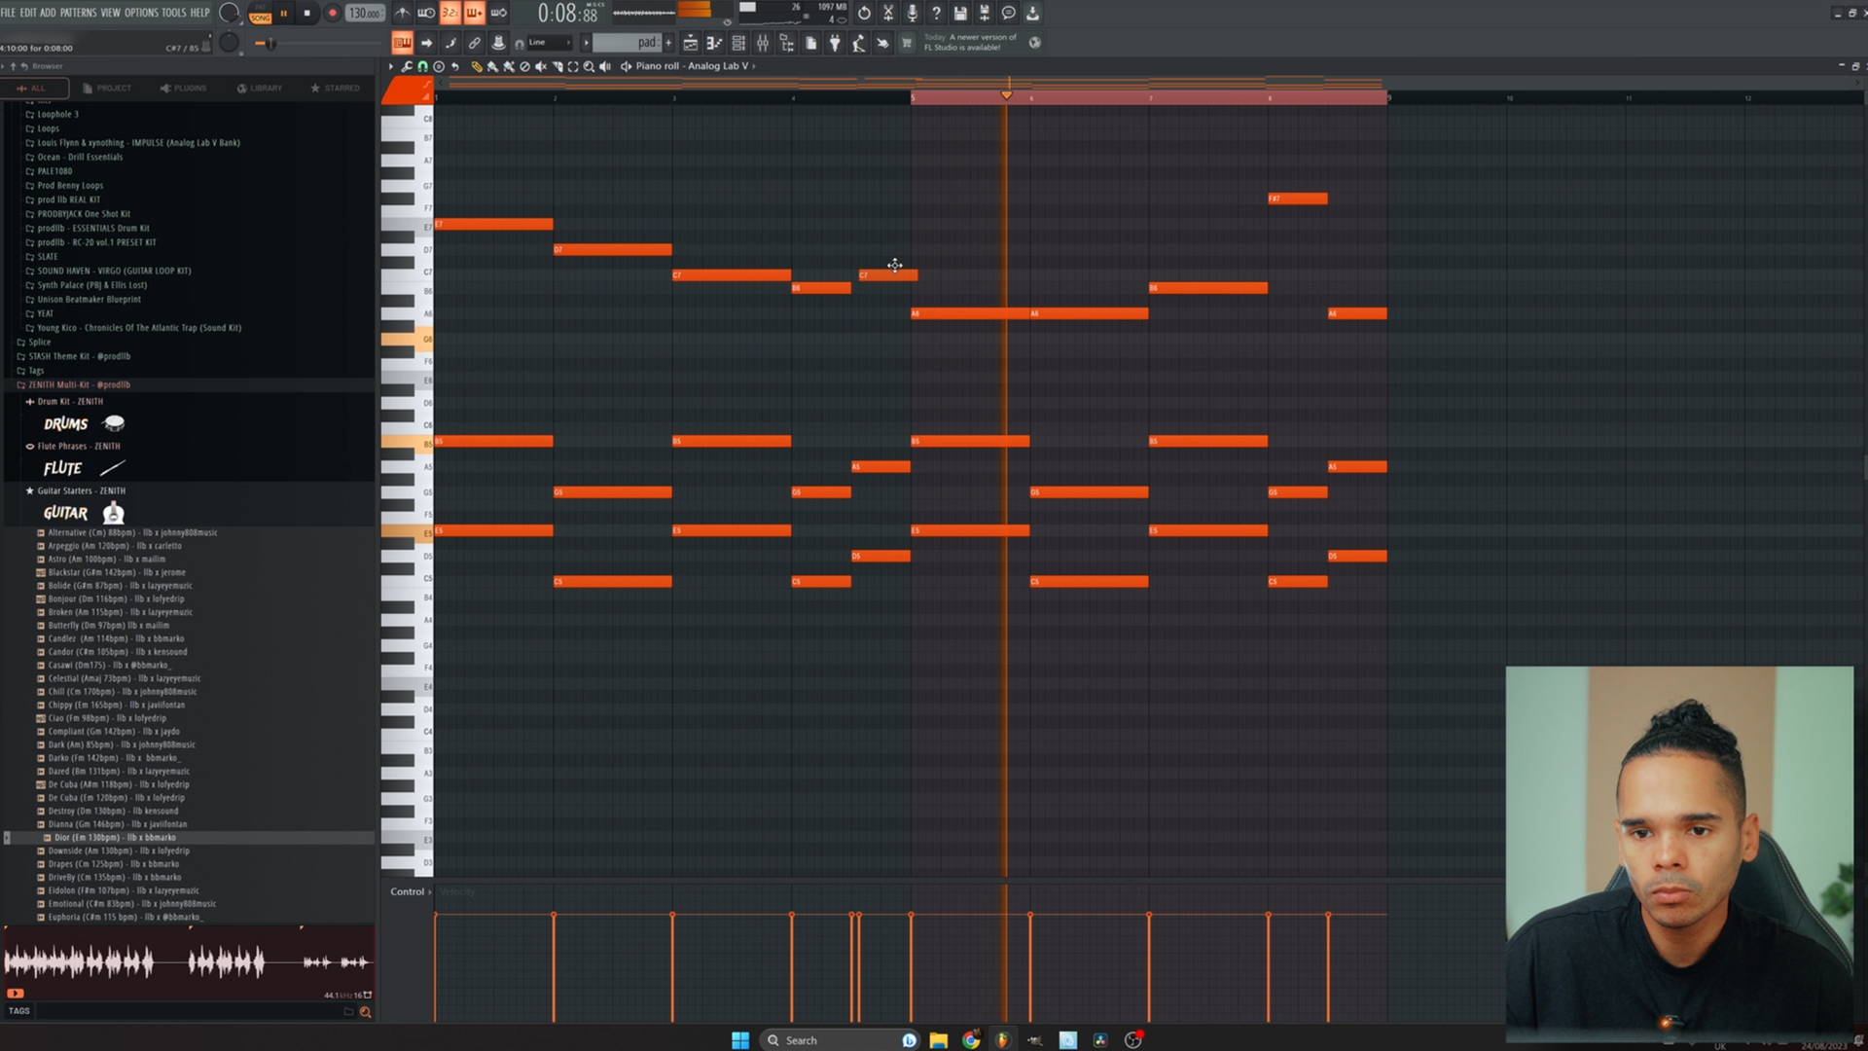Screen dimensions: 1868x1051
Task: Select the piano roll draw pencil tool
Action: coord(476,66)
